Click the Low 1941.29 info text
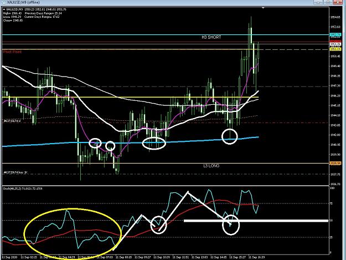Image resolution: width=346 pixels, height=260 pixels. click(12, 17)
